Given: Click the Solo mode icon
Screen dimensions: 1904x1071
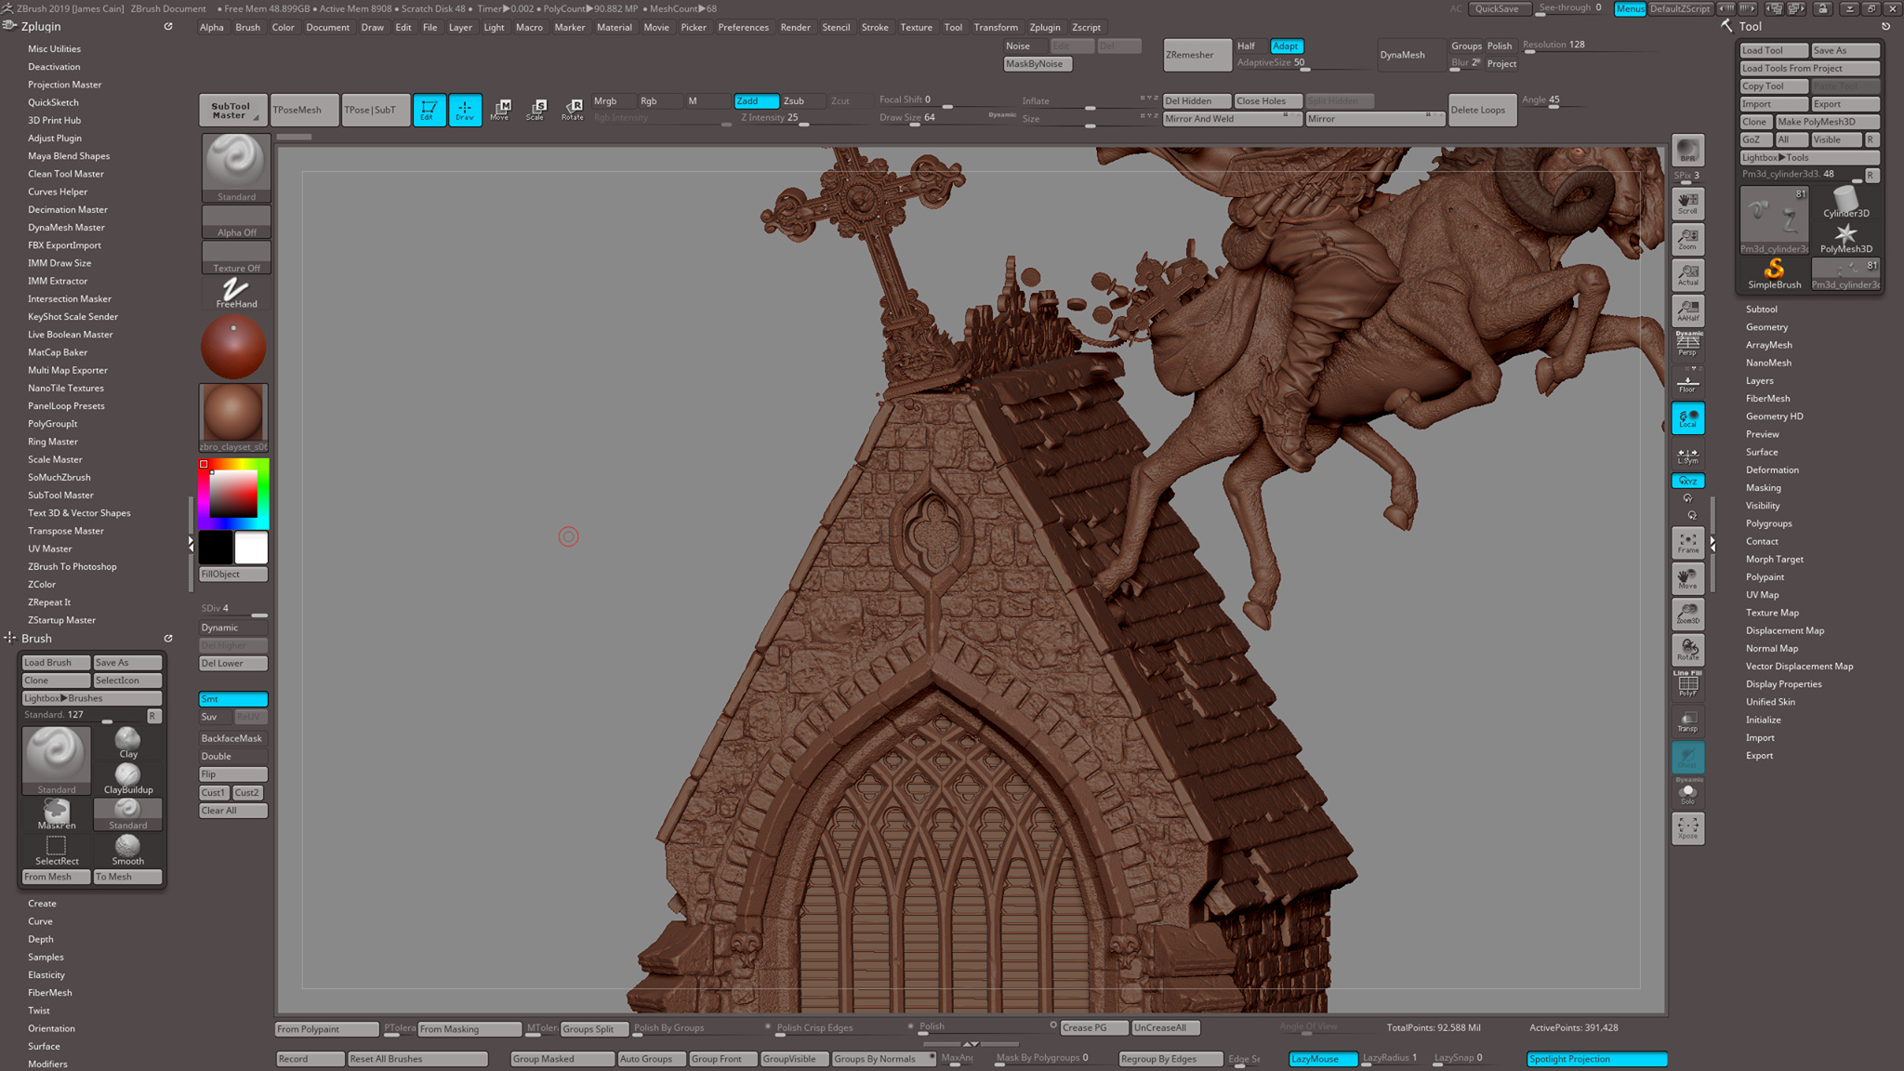Looking at the screenshot, I should click(1687, 793).
